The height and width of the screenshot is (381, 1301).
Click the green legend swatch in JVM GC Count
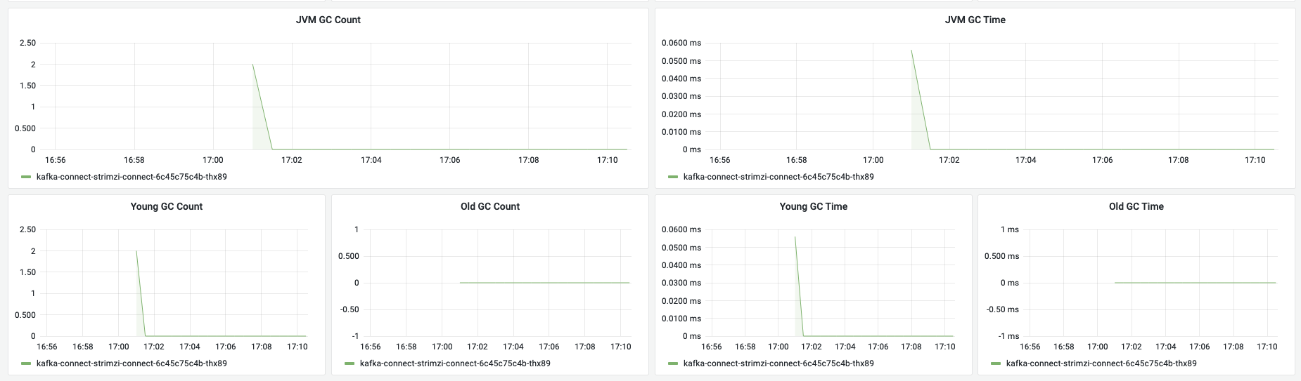[x=26, y=177]
